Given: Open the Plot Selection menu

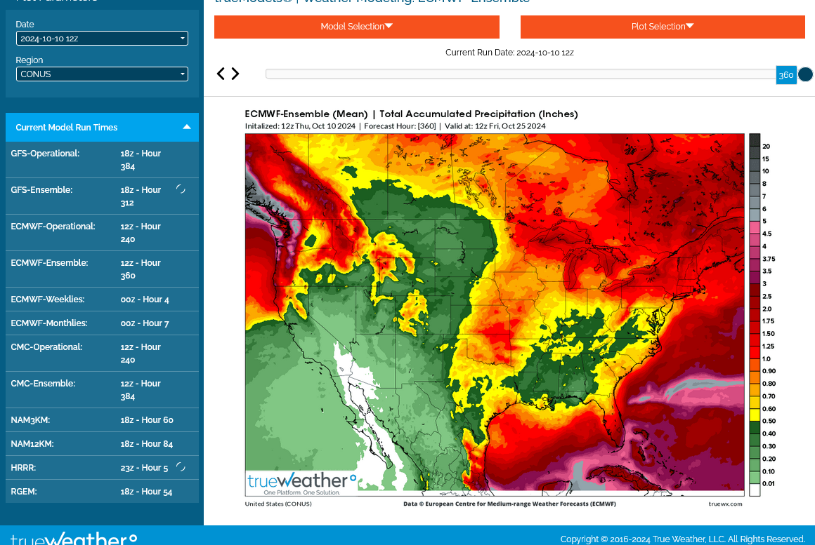Looking at the screenshot, I should click(663, 27).
